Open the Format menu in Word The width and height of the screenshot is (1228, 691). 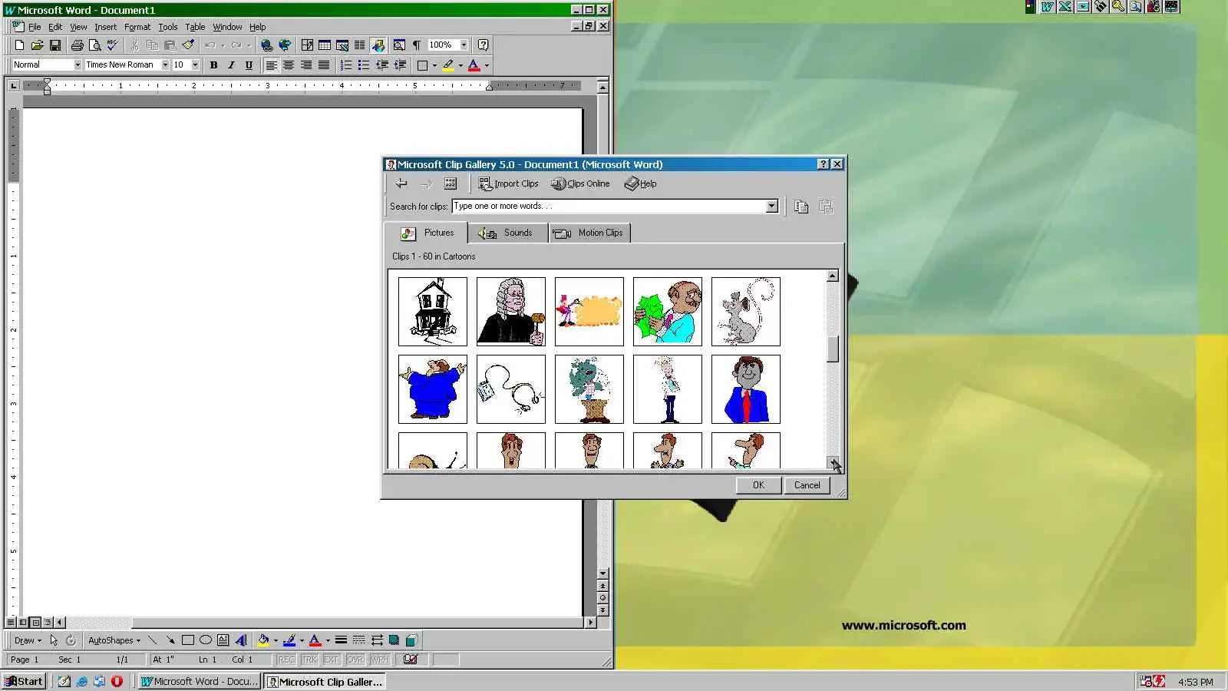[137, 27]
